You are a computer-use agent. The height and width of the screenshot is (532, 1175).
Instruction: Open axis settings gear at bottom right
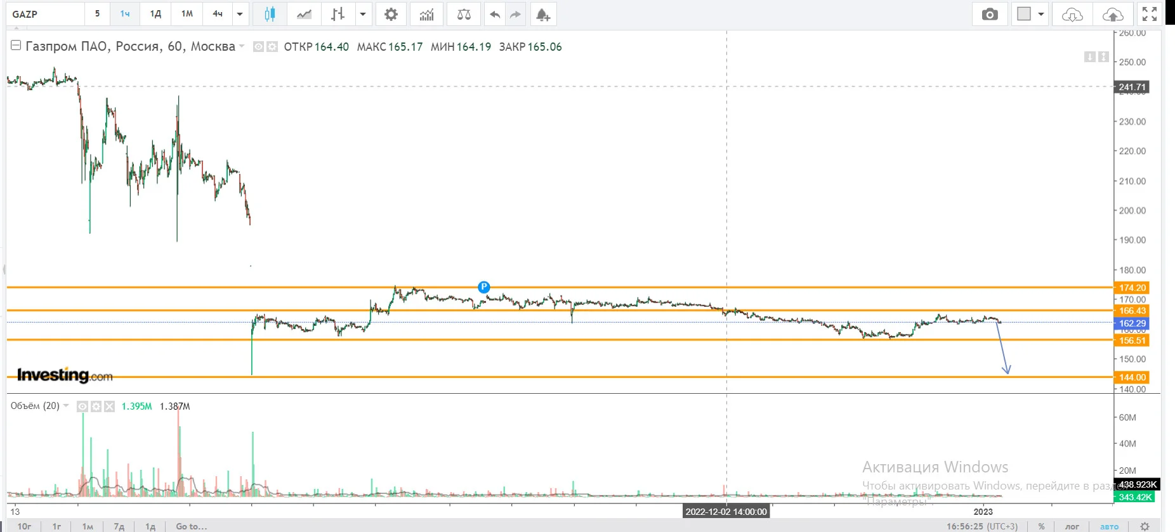[x=1145, y=526]
